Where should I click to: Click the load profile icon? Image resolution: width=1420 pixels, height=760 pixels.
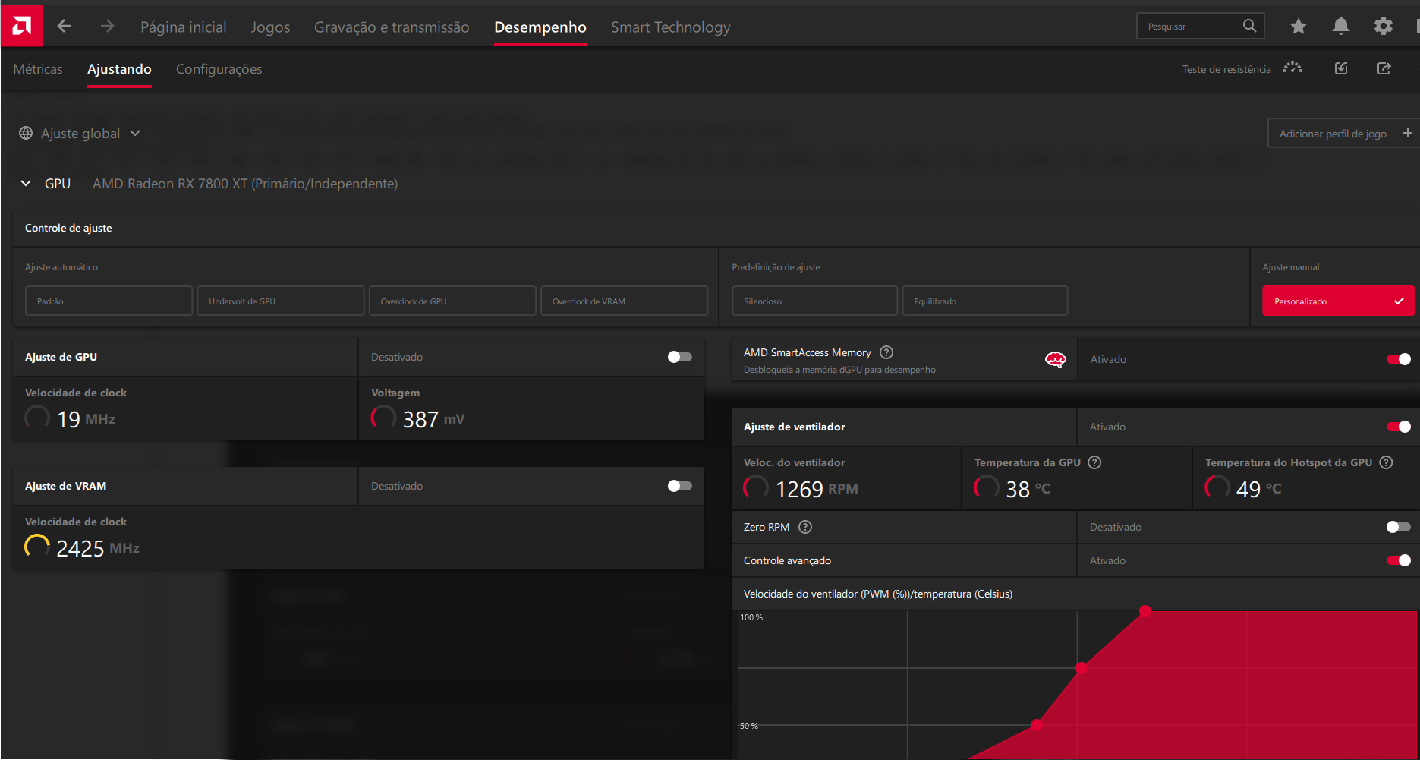click(x=1341, y=68)
